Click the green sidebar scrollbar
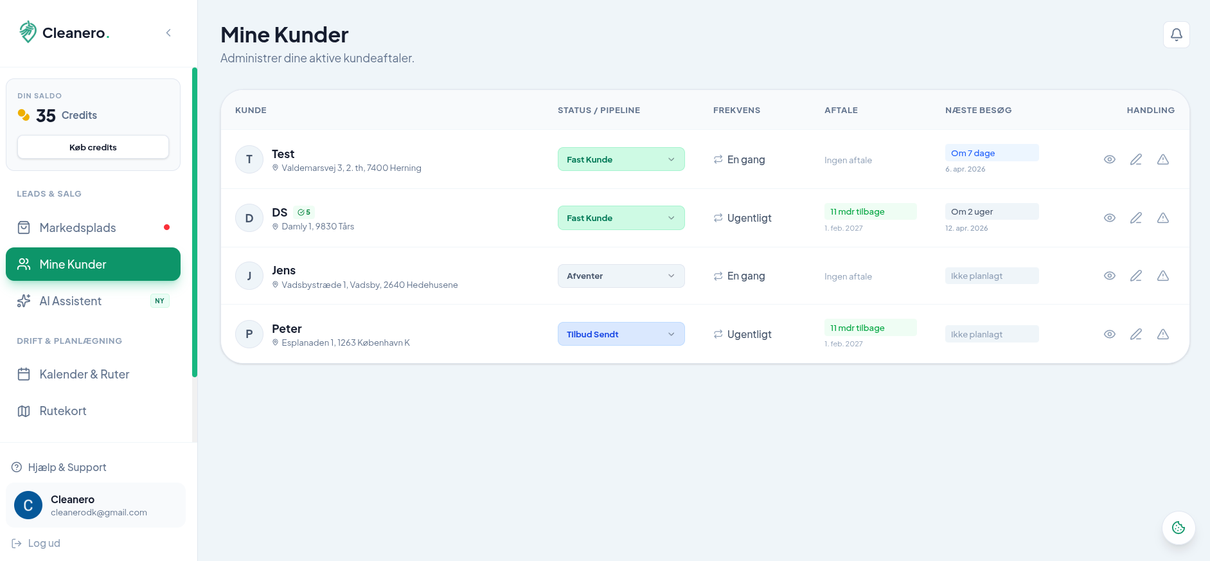 tap(195, 222)
